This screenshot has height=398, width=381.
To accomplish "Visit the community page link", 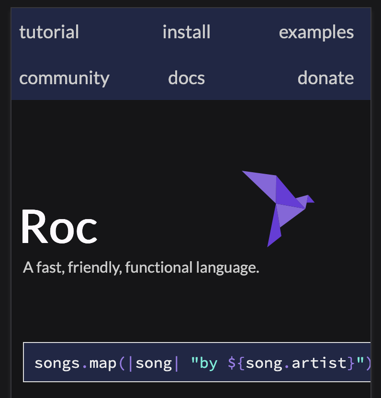I will tap(64, 78).
